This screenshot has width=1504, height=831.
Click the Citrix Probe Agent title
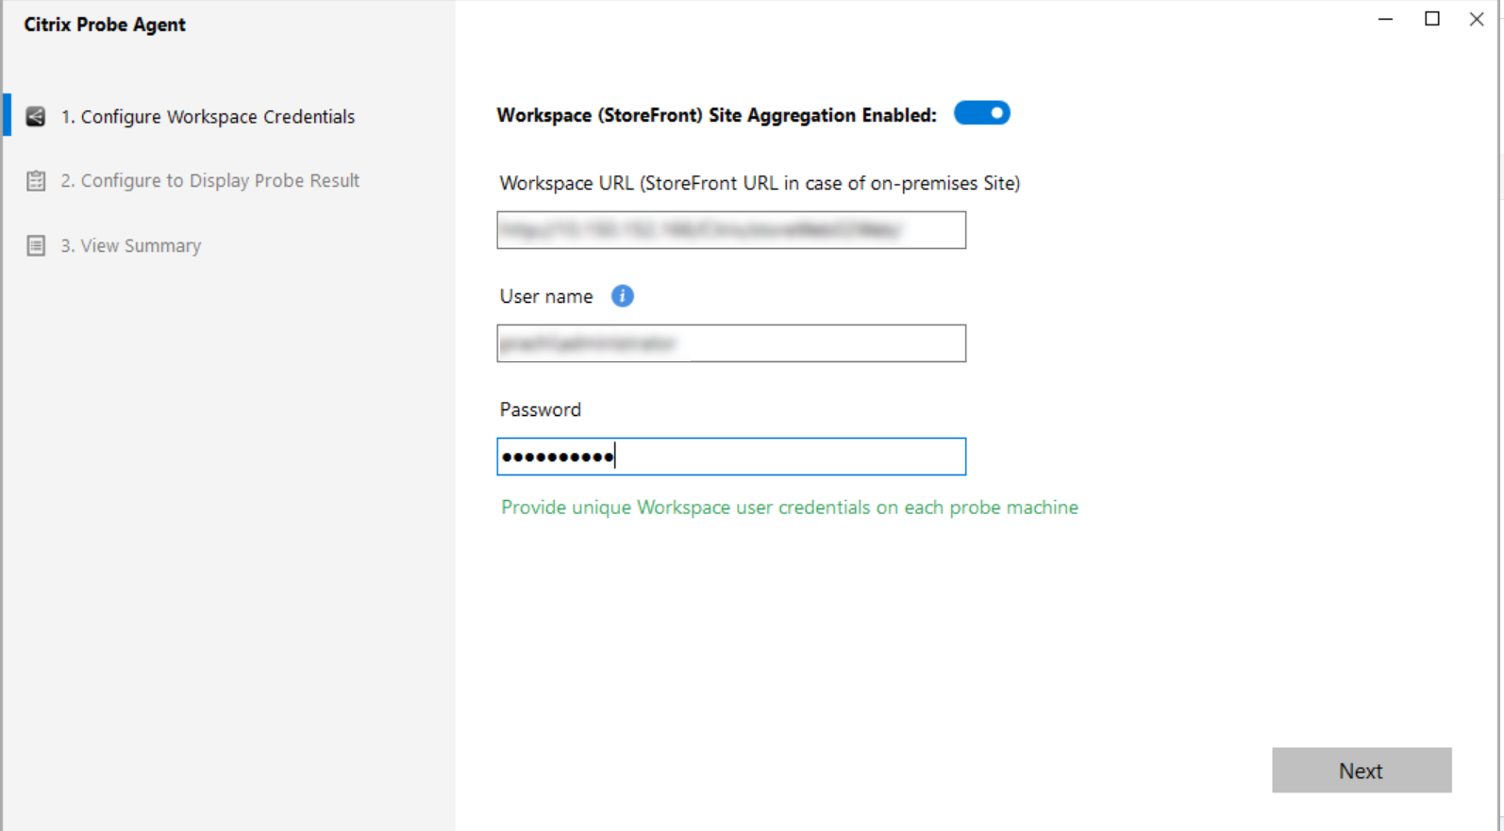tap(105, 25)
